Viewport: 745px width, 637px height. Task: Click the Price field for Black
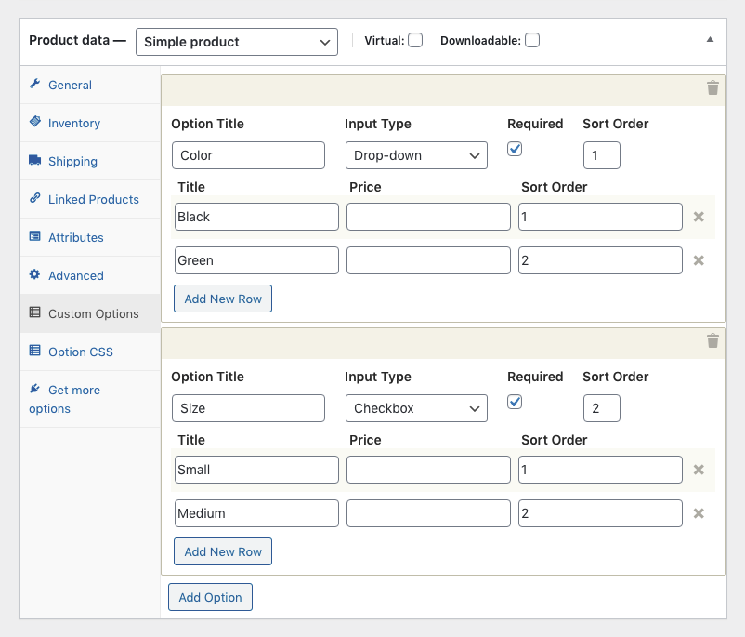click(x=428, y=217)
